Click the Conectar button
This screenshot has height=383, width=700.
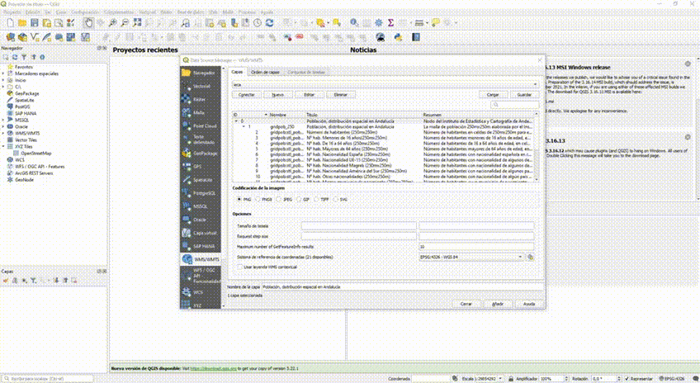(246, 95)
